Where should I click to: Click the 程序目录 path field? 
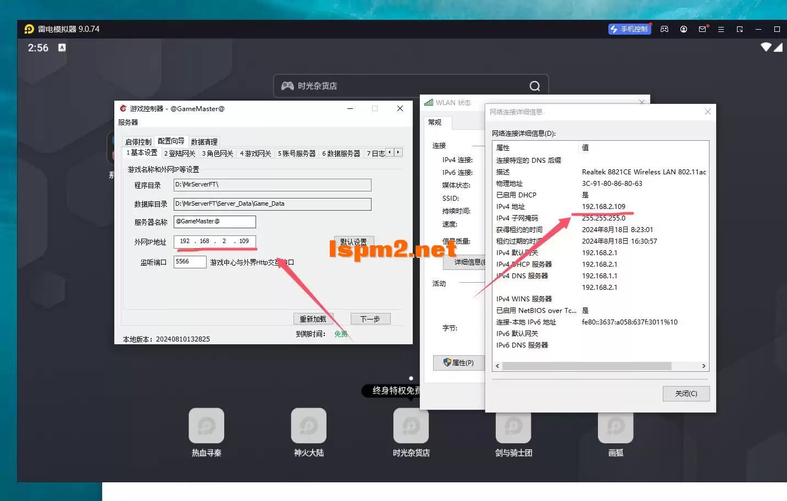click(272, 185)
